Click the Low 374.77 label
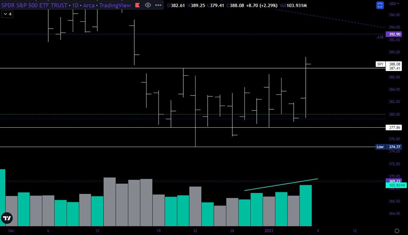The height and width of the screenshot is (235, 408). pos(389,147)
